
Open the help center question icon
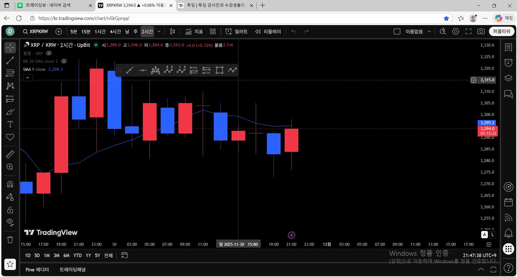tap(508, 268)
